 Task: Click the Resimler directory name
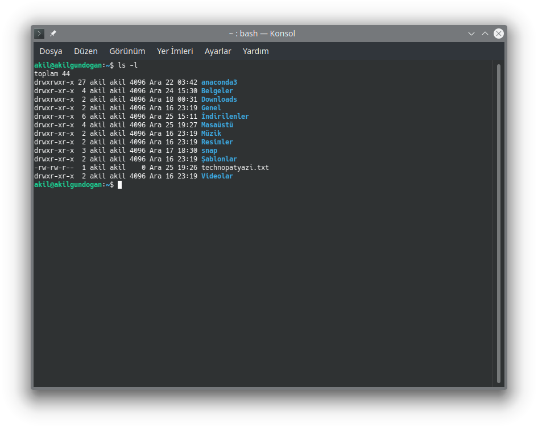coord(217,142)
